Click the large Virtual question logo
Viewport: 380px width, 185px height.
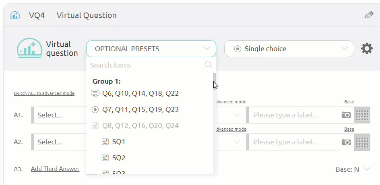[x=30, y=48]
